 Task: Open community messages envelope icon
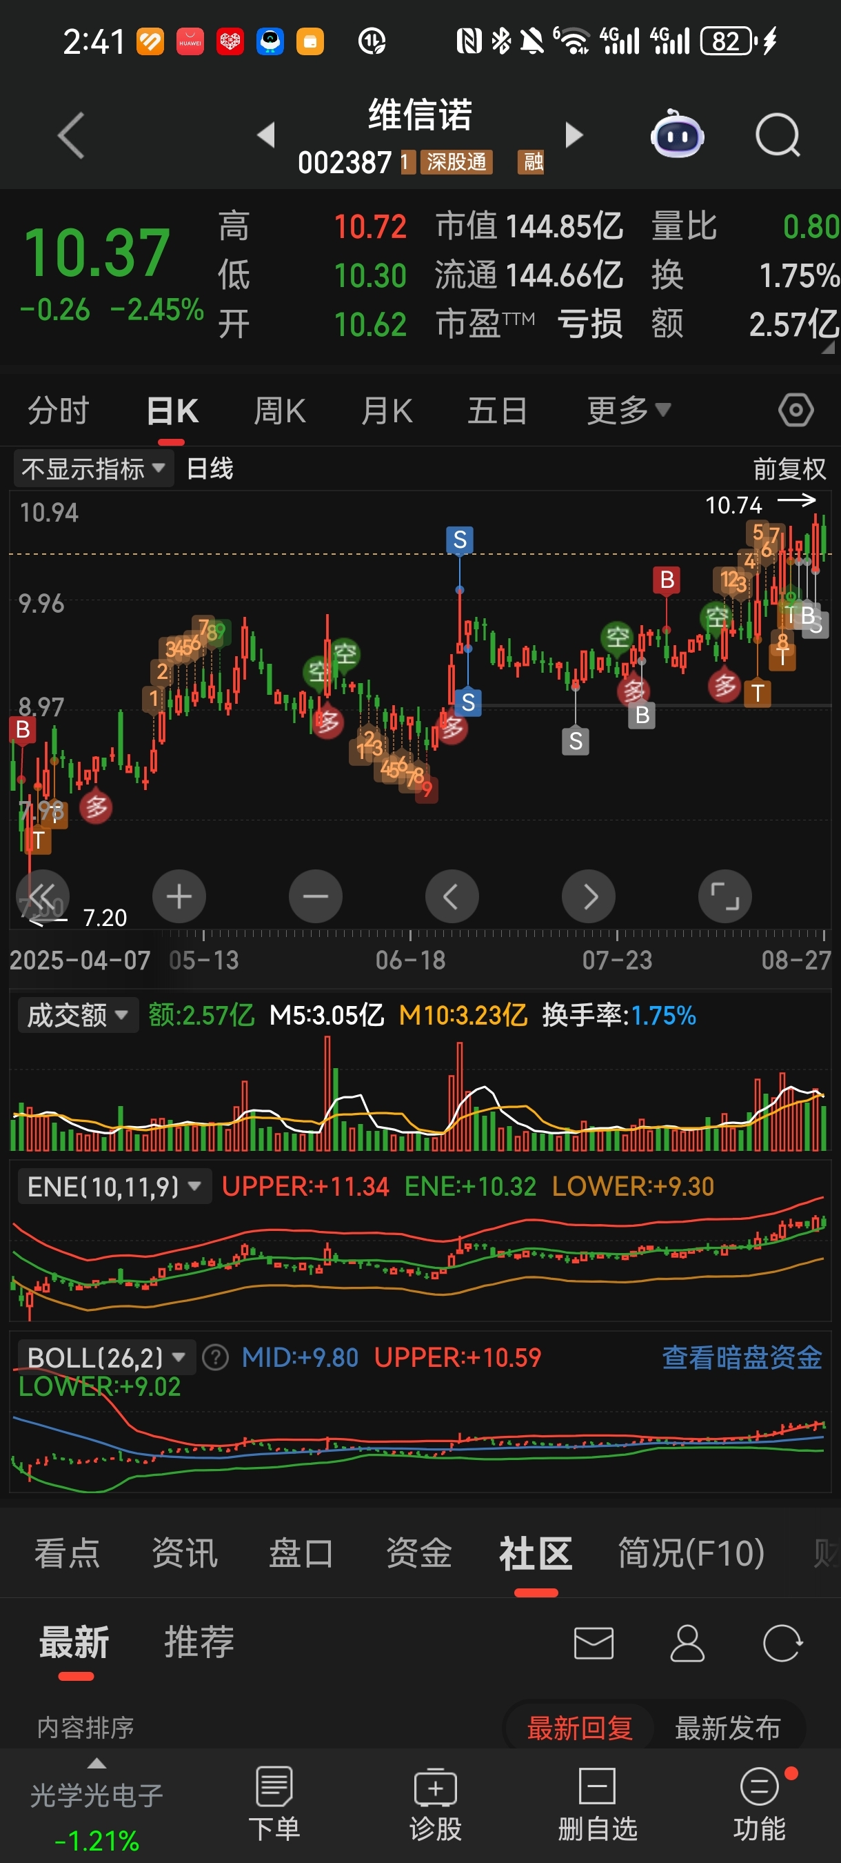click(594, 1643)
